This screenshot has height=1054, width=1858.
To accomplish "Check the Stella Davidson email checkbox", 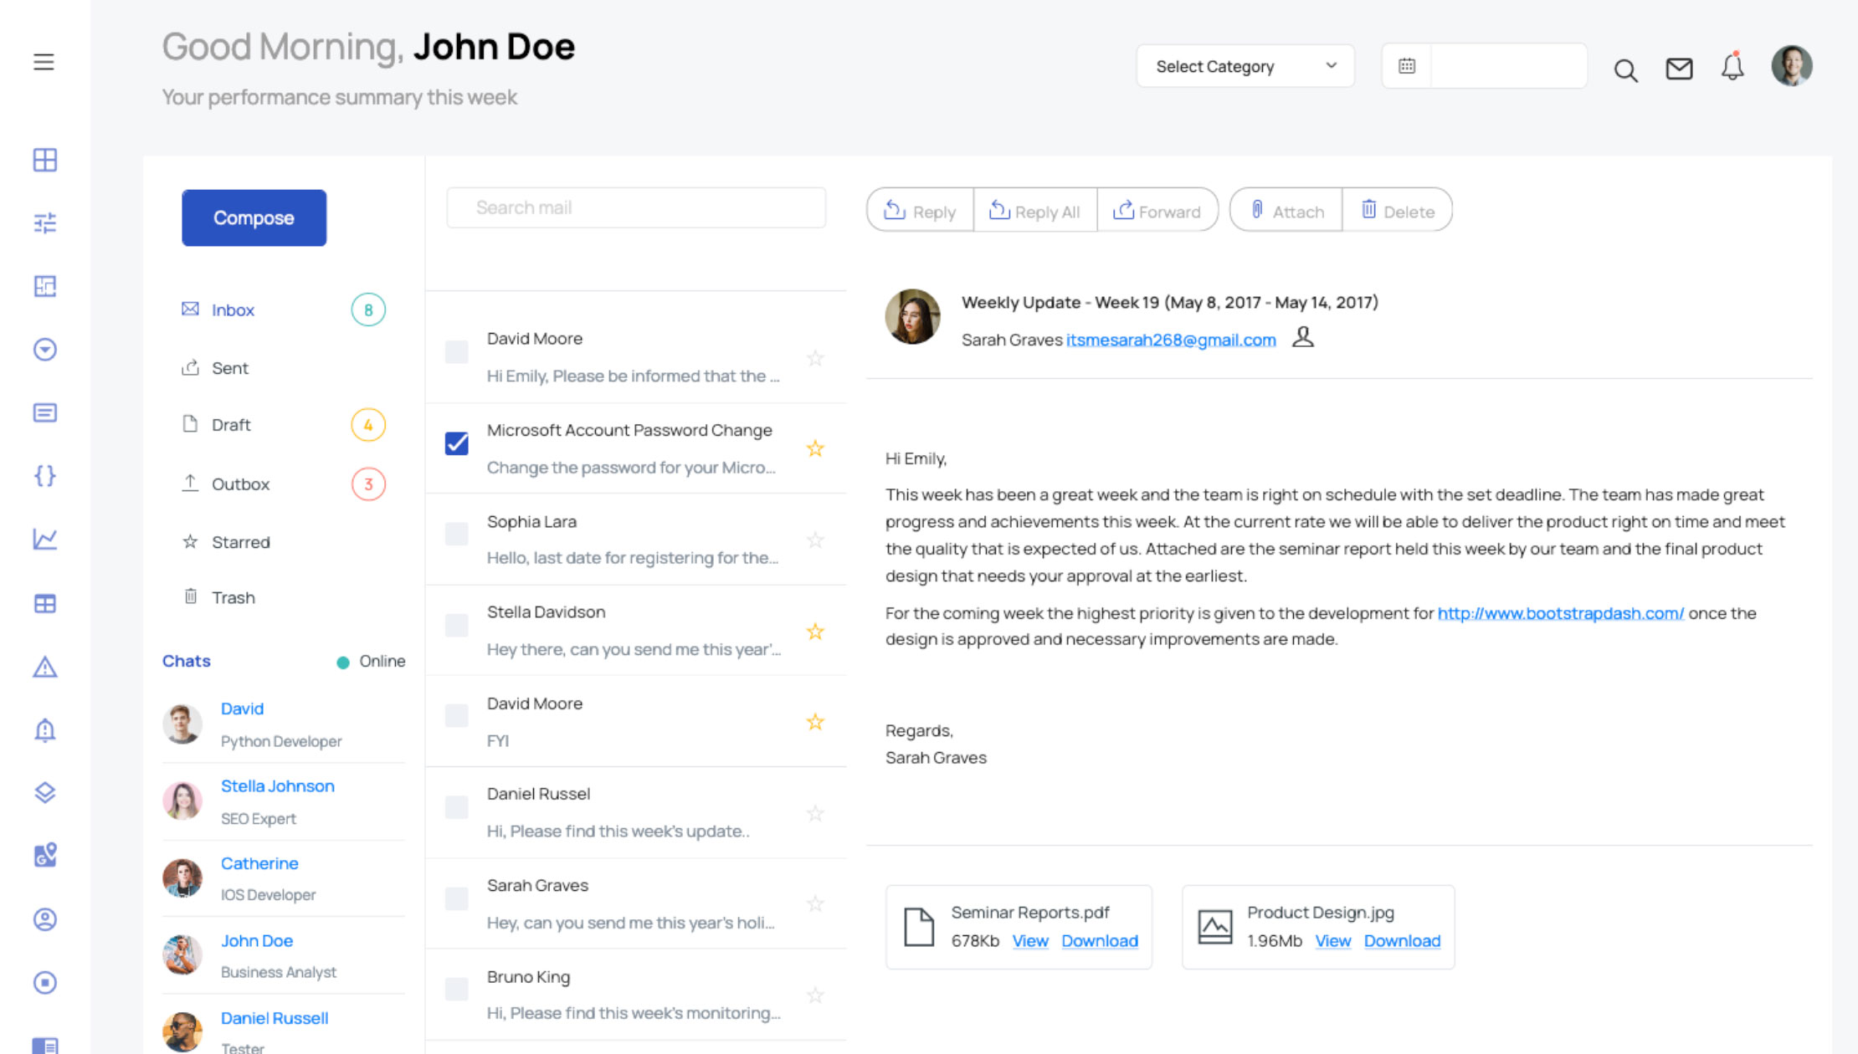I will click(457, 625).
